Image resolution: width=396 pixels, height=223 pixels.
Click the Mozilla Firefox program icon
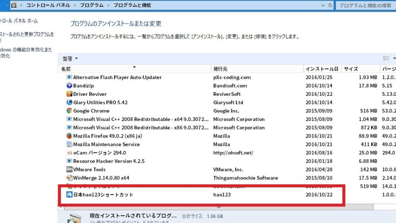pos(70,136)
